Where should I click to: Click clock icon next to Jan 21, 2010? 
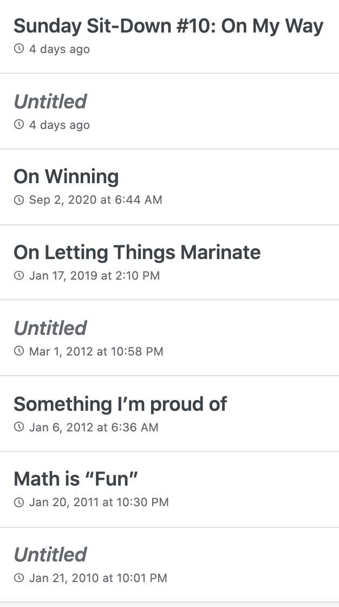(x=19, y=578)
